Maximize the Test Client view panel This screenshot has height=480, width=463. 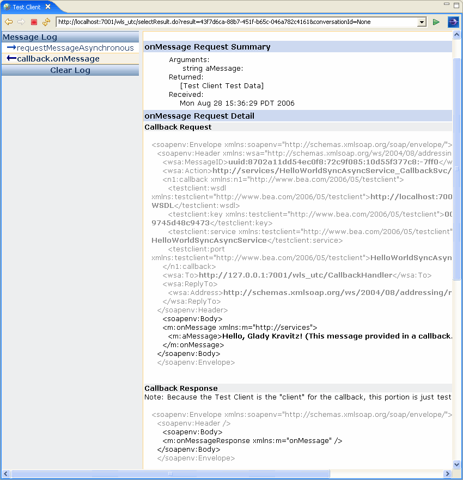456,5
